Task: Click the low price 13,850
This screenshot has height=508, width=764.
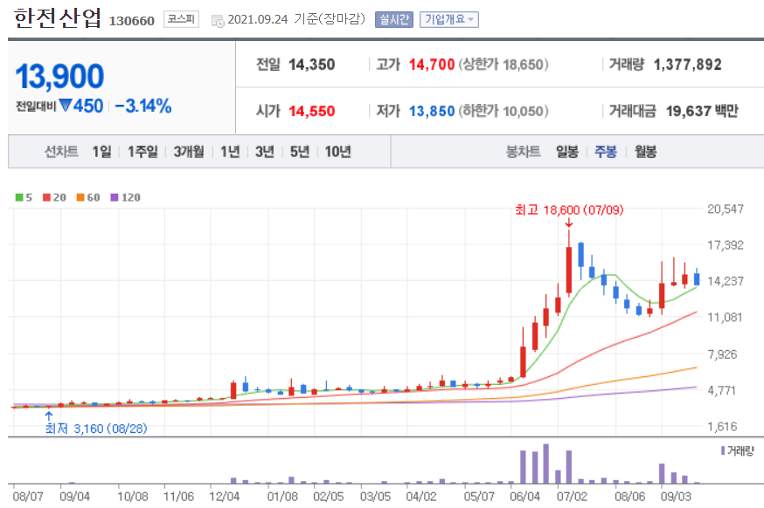Action: pyautogui.click(x=432, y=111)
